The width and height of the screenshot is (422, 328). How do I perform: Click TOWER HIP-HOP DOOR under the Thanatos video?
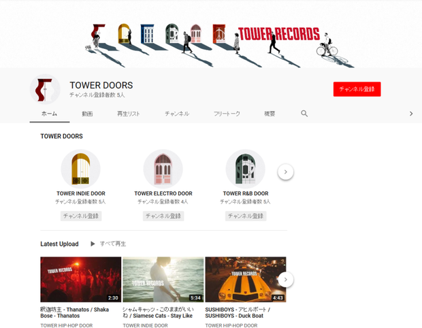tap(67, 325)
